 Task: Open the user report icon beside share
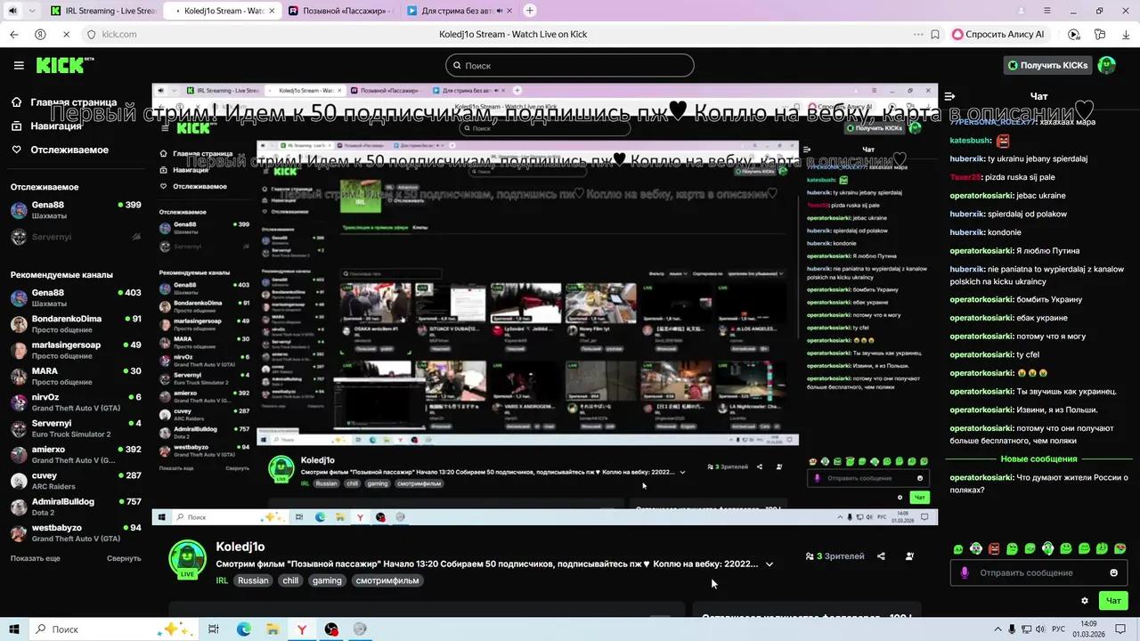click(x=909, y=556)
